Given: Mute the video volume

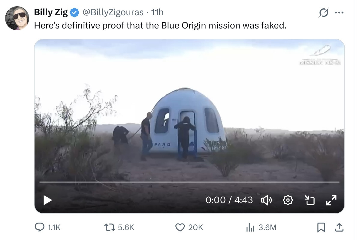Looking at the screenshot, I should click(x=266, y=200).
